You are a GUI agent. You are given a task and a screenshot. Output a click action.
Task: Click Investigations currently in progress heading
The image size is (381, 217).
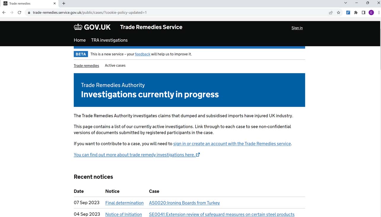click(150, 94)
